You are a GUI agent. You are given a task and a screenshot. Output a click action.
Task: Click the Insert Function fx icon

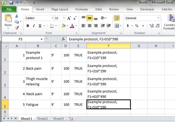pyautogui.click(x=63, y=39)
